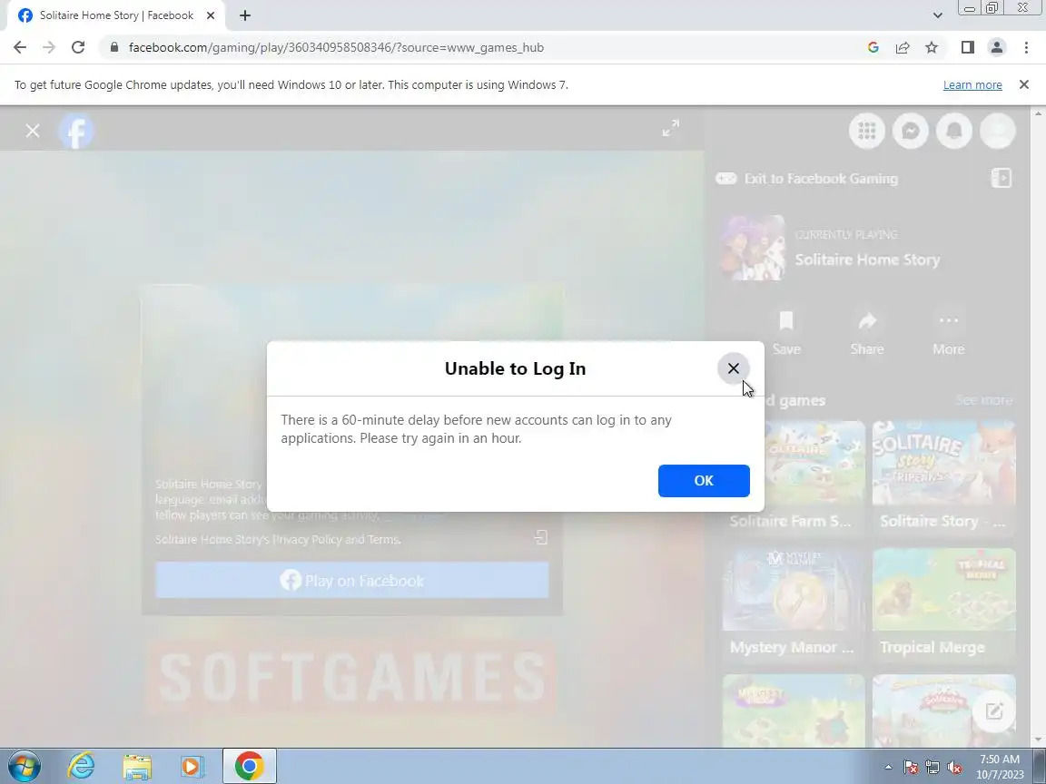Select the Solitaire Home Story tab

click(116, 15)
